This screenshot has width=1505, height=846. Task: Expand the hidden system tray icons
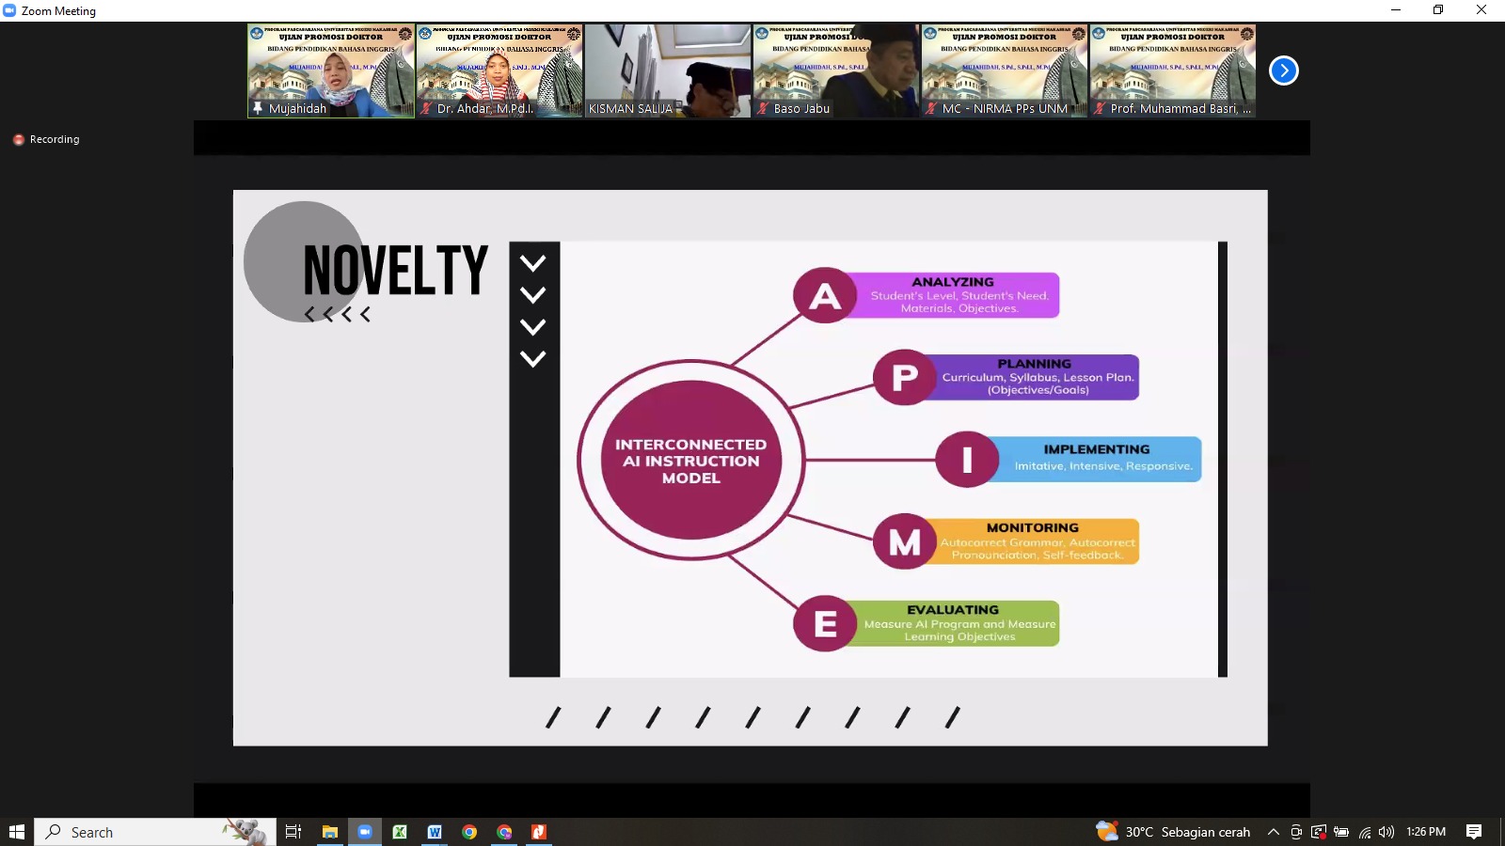pyautogui.click(x=1273, y=832)
